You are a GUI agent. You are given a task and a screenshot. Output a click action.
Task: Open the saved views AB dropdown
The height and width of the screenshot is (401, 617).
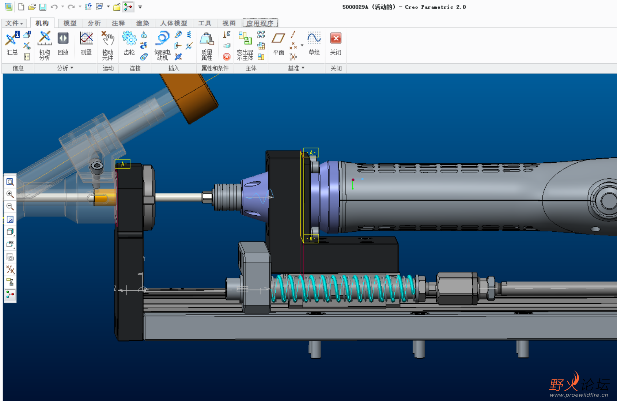10,244
